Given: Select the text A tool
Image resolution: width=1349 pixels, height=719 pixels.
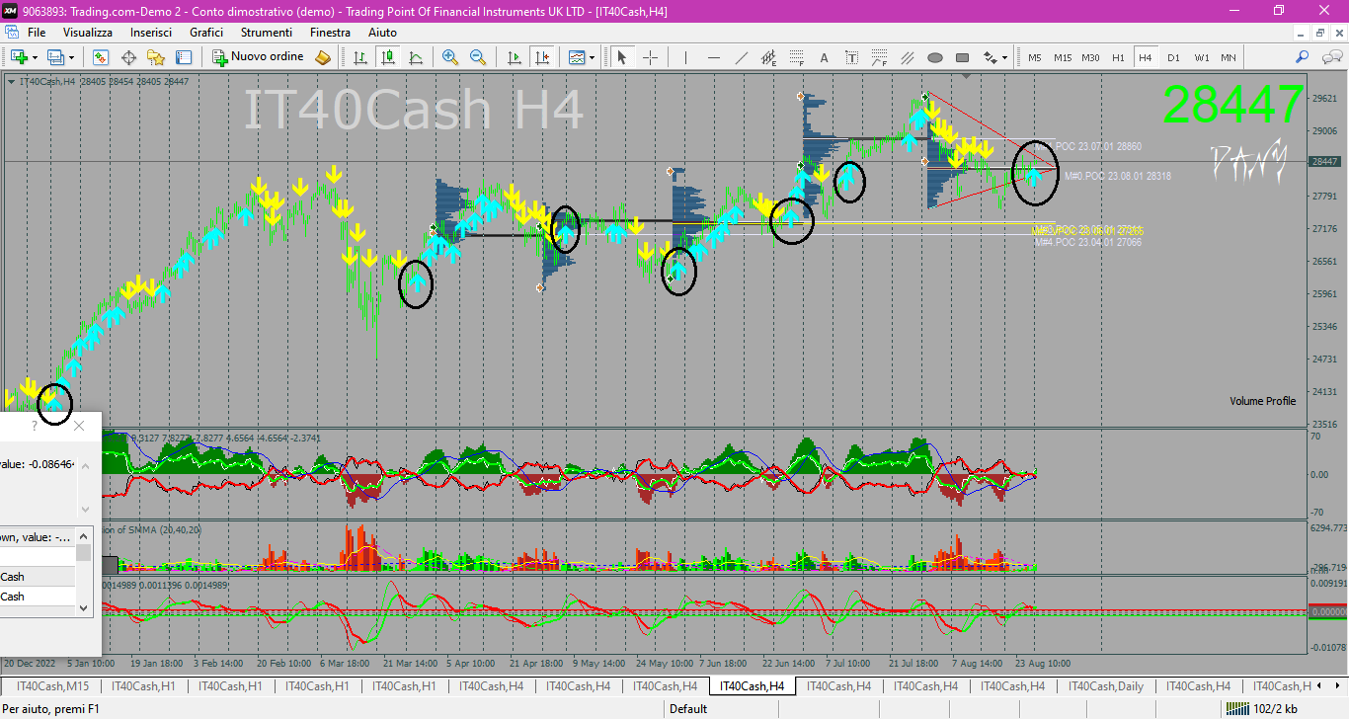Looking at the screenshot, I should pos(824,57).
